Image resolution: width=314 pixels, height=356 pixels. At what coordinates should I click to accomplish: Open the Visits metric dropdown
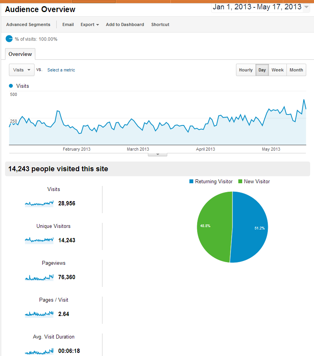pos(21,70)
